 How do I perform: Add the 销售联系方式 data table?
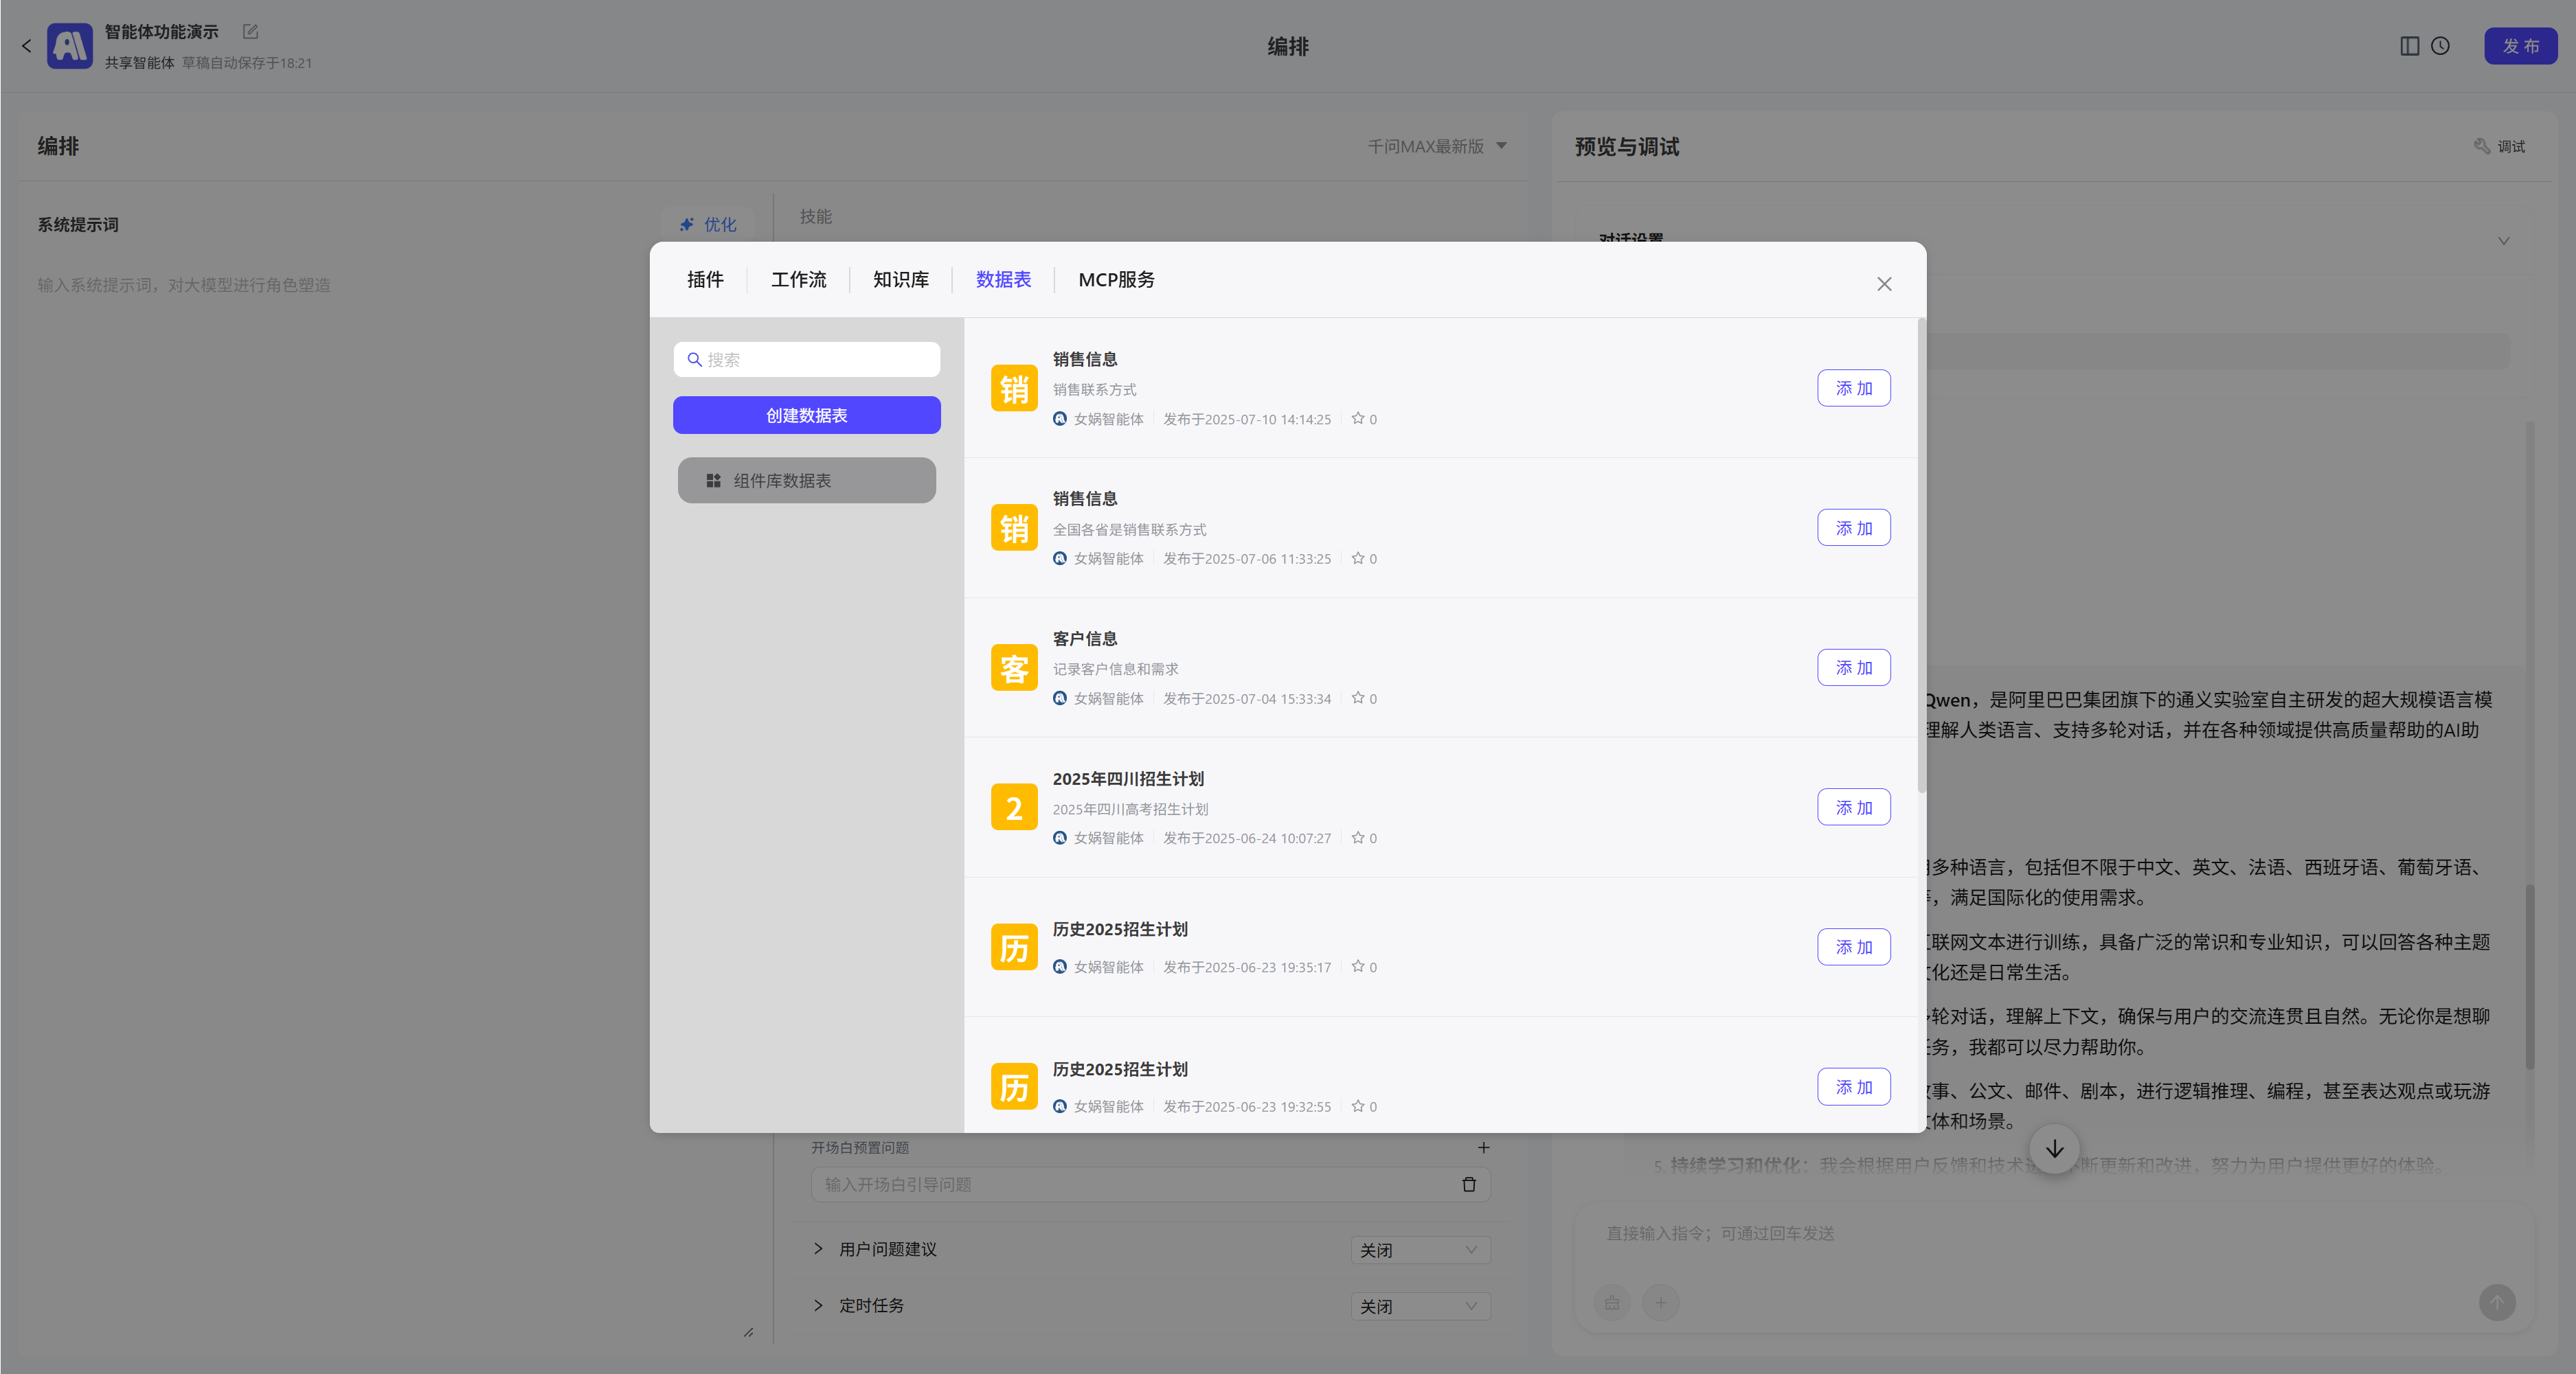tap(1854, 388)
